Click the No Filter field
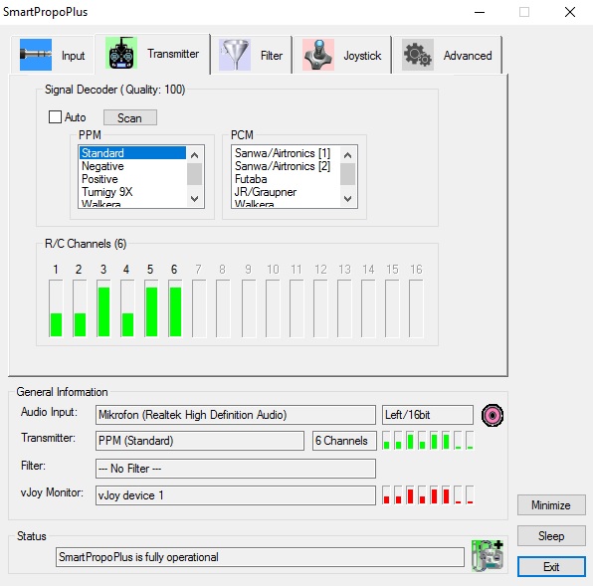 tap(236, 469)
